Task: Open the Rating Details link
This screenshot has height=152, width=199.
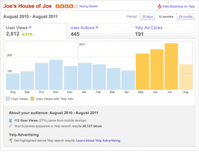Action: (x=88, y=6)
